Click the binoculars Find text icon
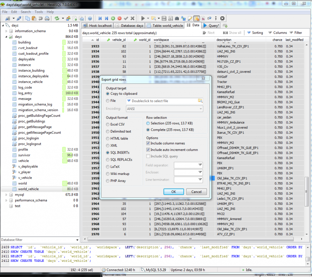 (x=177, y=19)
